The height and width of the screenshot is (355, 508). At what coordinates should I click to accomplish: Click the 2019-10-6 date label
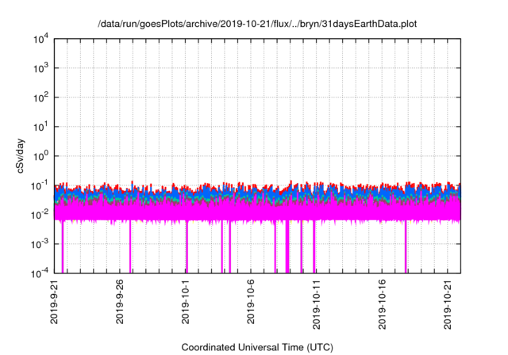[251, 302]
